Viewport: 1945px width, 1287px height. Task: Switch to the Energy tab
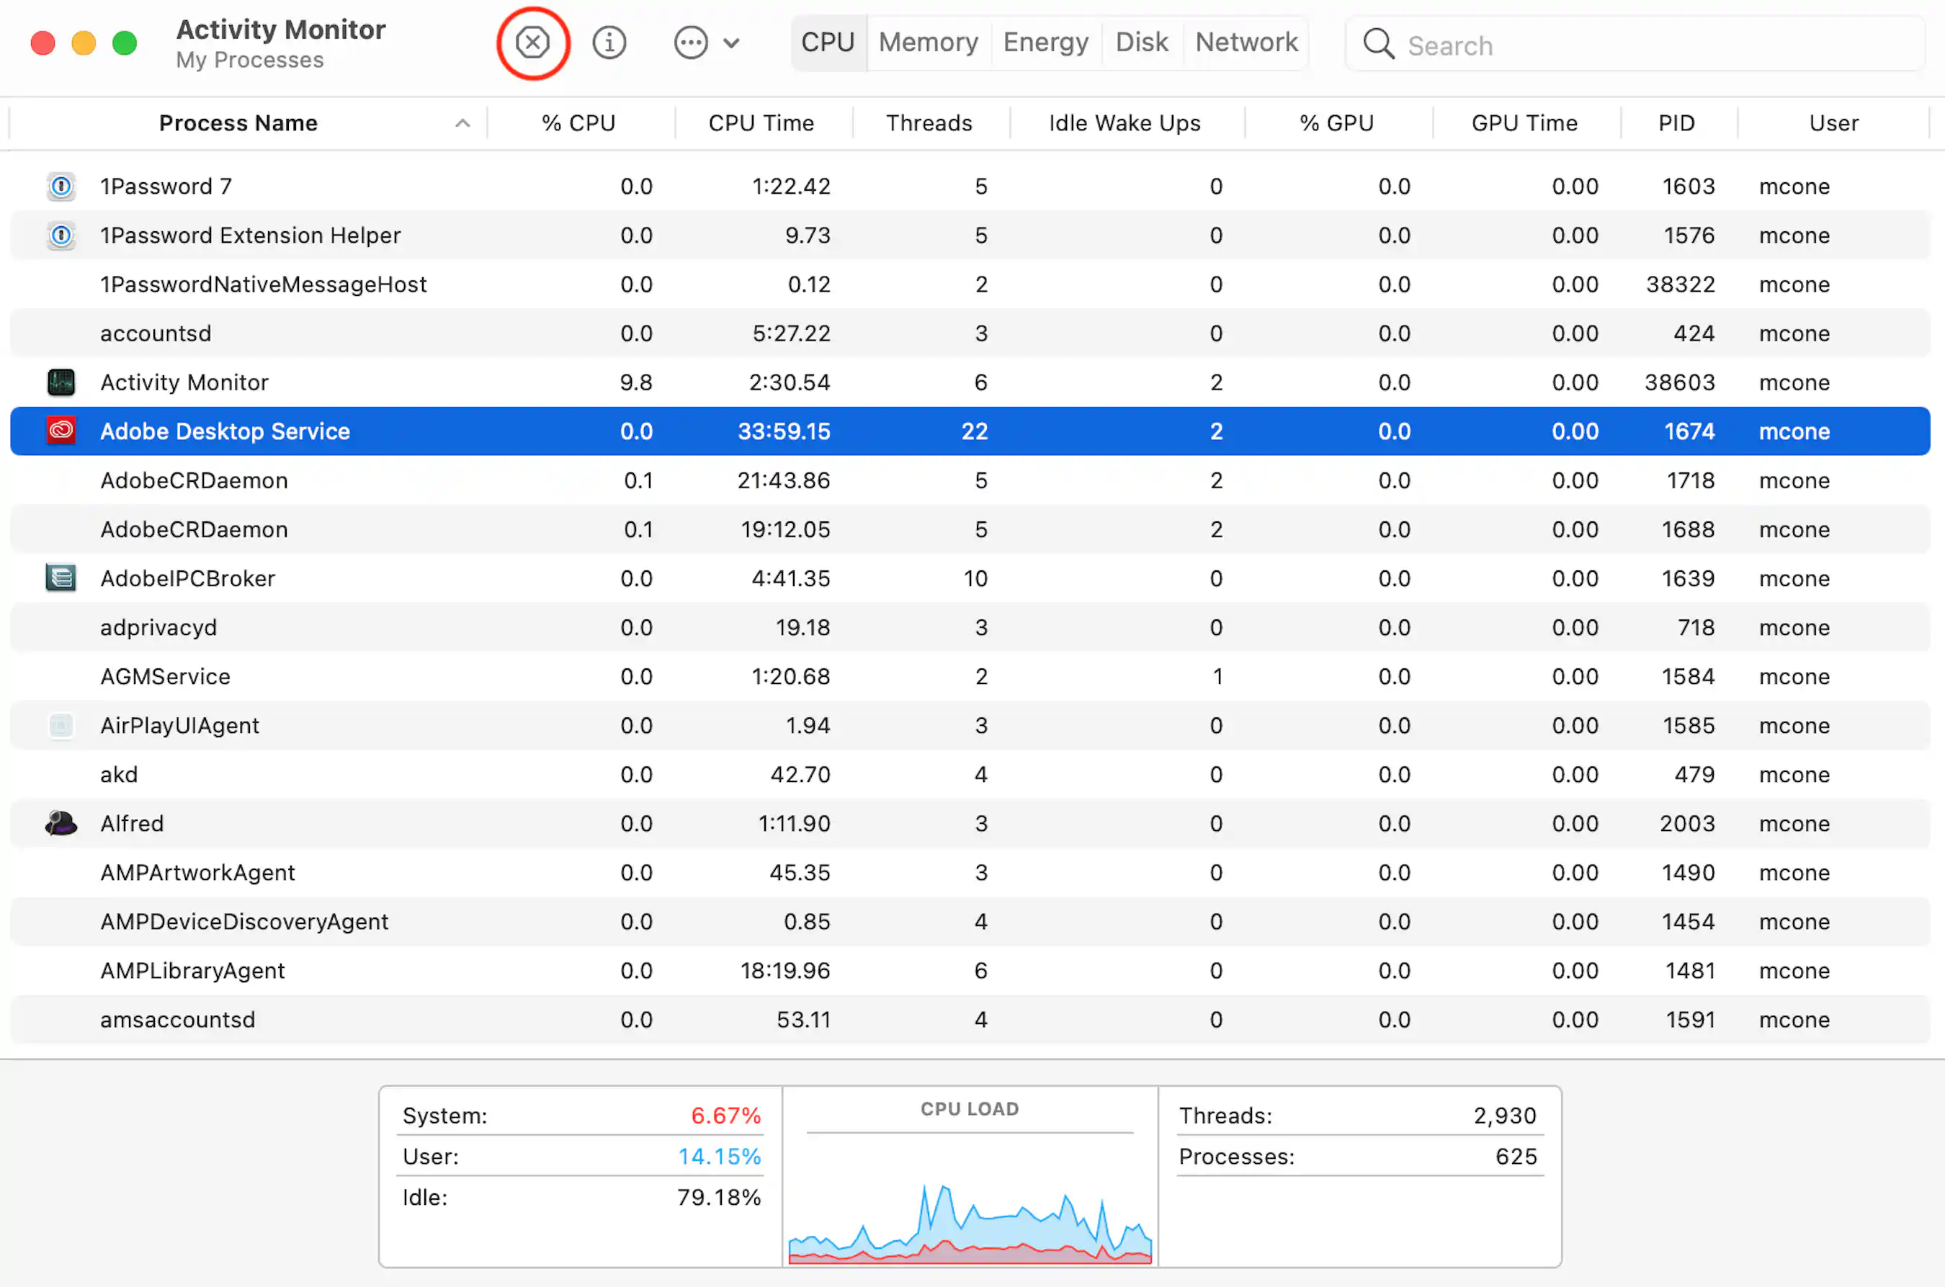pos(1045,42)
